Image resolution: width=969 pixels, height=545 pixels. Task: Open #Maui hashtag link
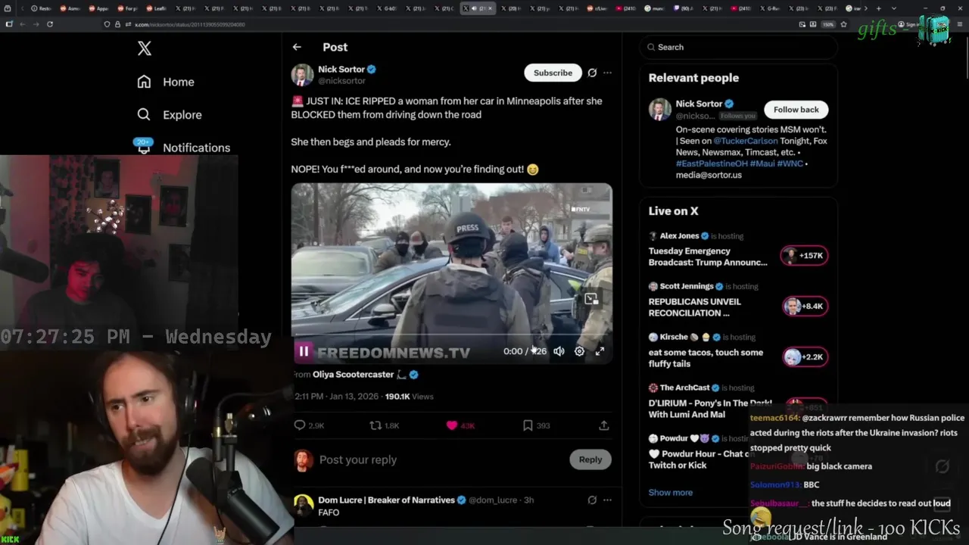click(762, 163)
